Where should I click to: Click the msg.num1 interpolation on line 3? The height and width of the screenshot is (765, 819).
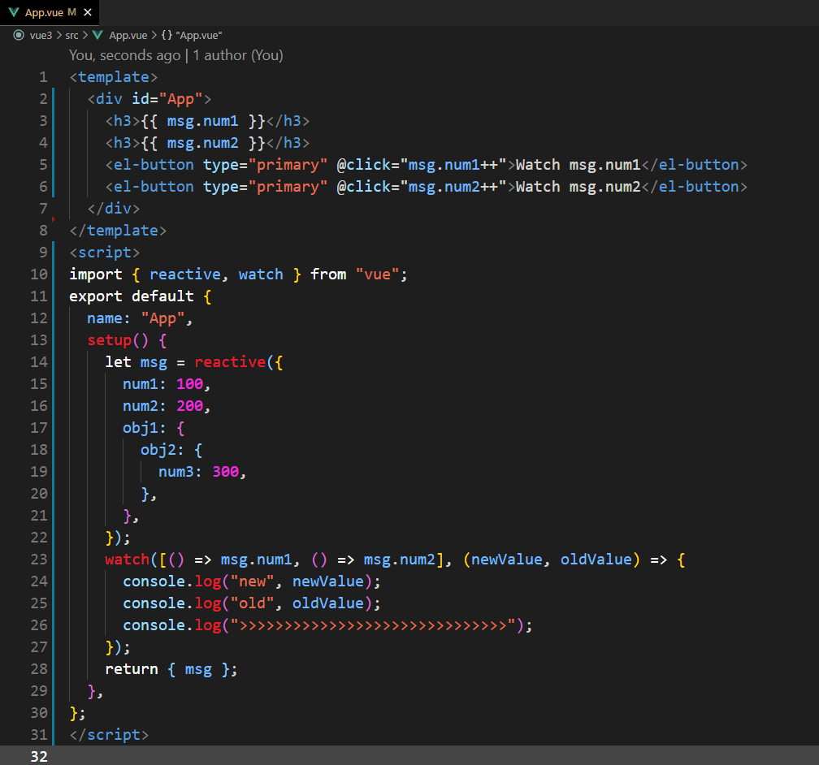202,121
